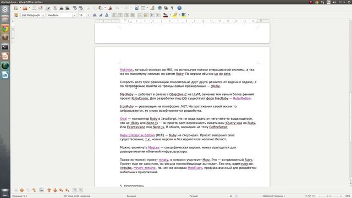Image resolution: width=352 pixels, height=198 pixels.
Task: Increase paragraph indent icon
Action: coord(158,15)
